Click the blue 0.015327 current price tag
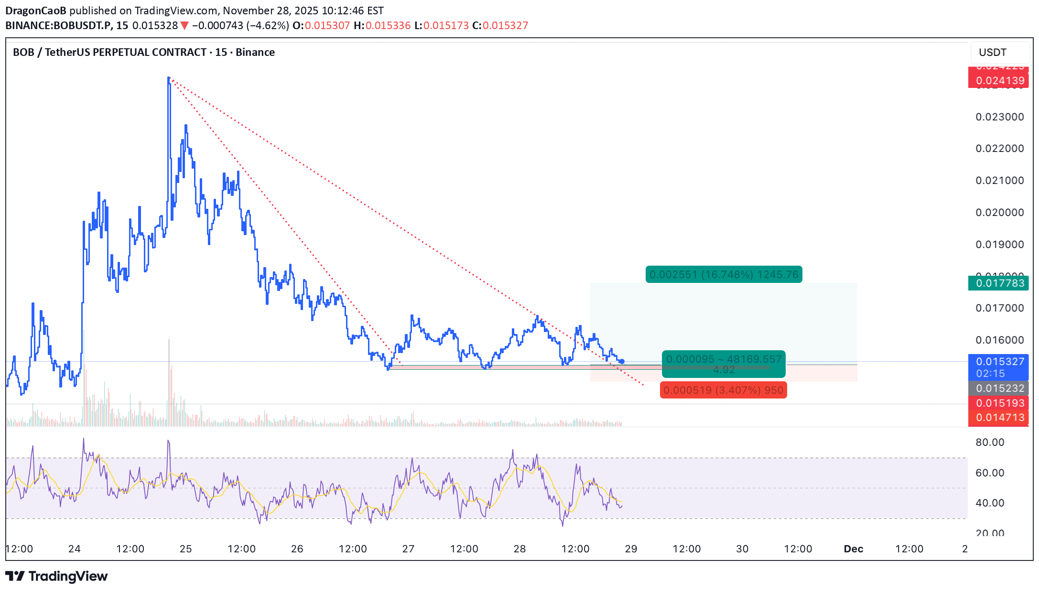This screenshot has height=592, width=1039. 999,362
